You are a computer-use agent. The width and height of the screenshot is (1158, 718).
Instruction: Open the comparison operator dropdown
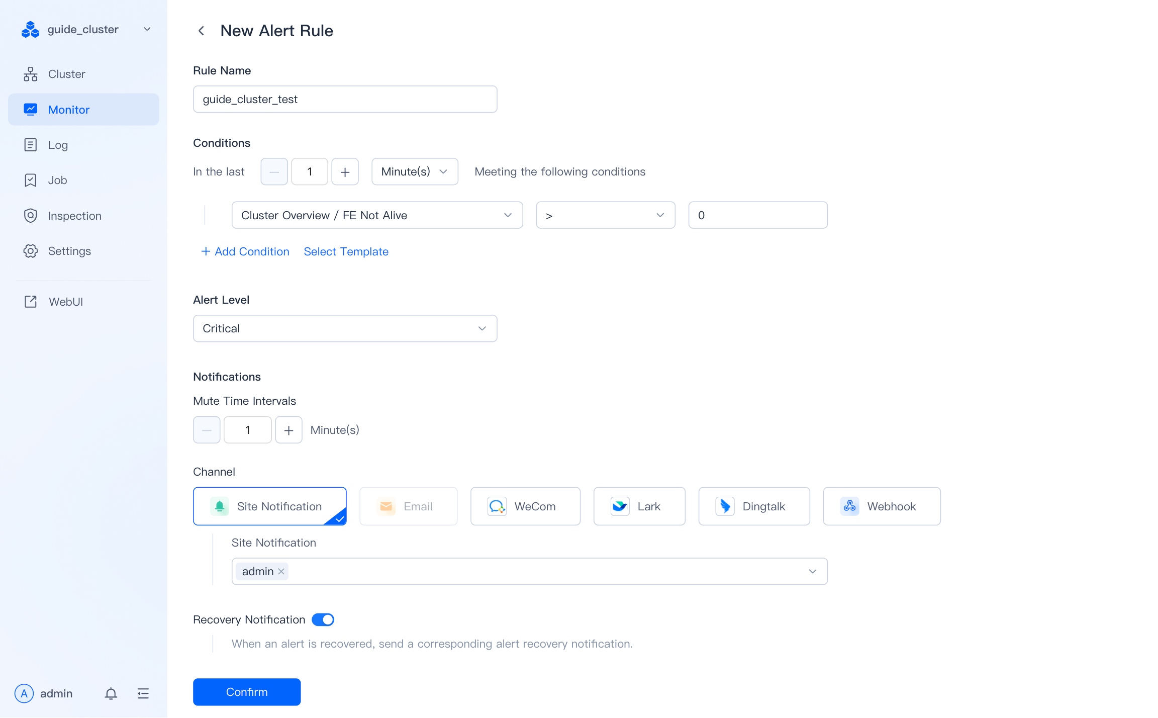tap(605, 215)
